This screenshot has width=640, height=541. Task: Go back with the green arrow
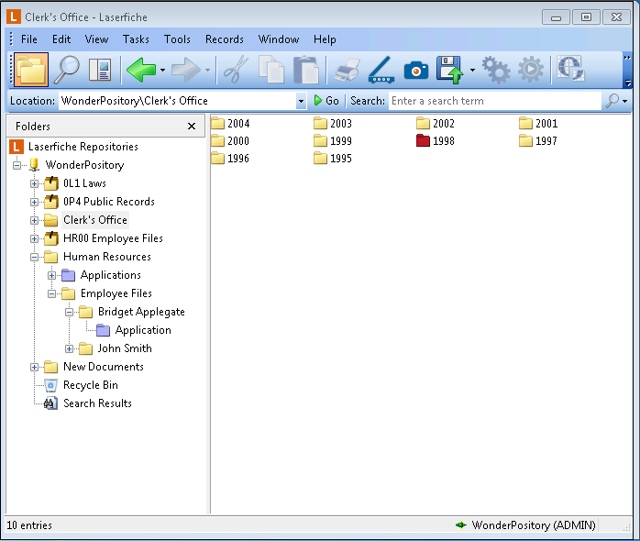[141, 70]
